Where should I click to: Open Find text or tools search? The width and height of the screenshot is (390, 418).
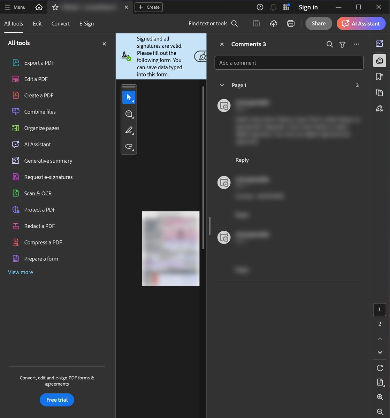click(x=213, y=23)
